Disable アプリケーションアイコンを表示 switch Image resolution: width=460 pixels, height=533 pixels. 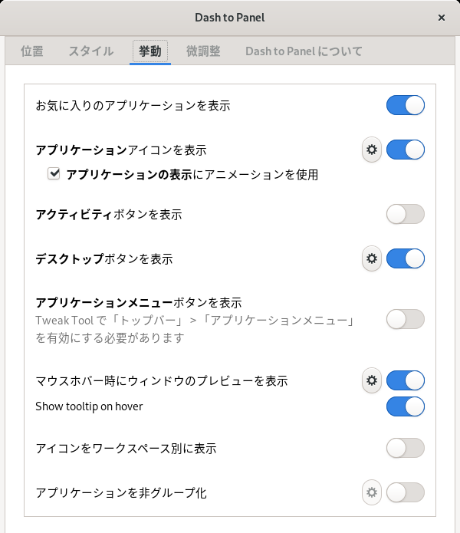click(406, 150)
